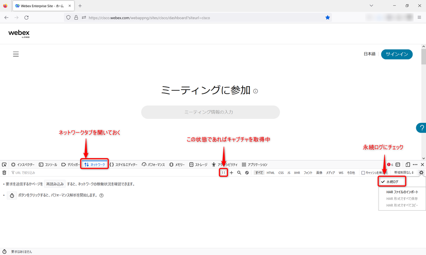Open the デバッガー (Debugger) tab

click(71, 165)
